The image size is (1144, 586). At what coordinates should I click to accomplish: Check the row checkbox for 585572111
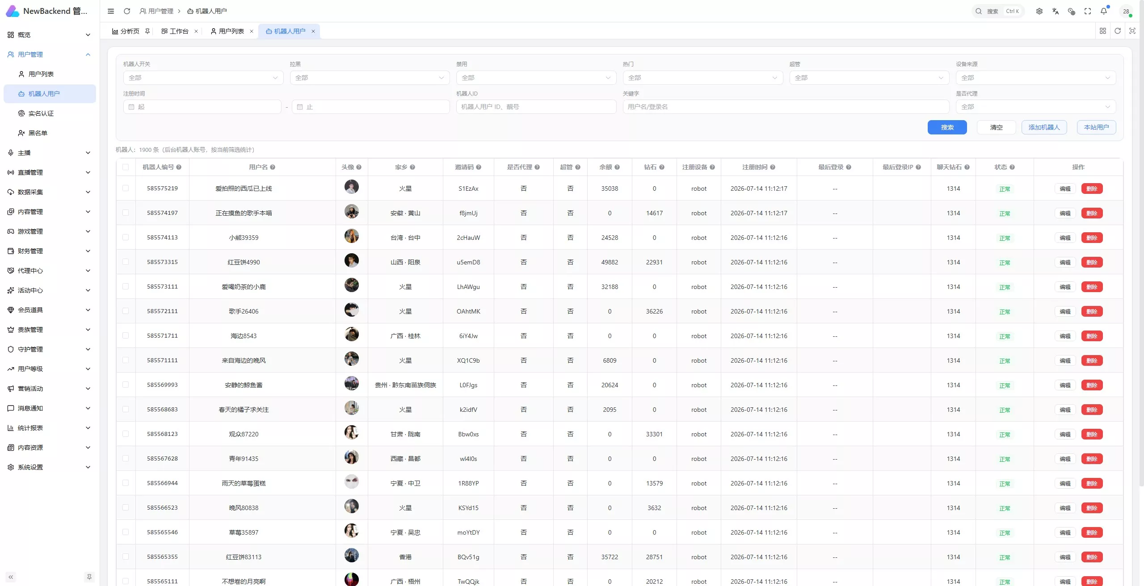126,311
